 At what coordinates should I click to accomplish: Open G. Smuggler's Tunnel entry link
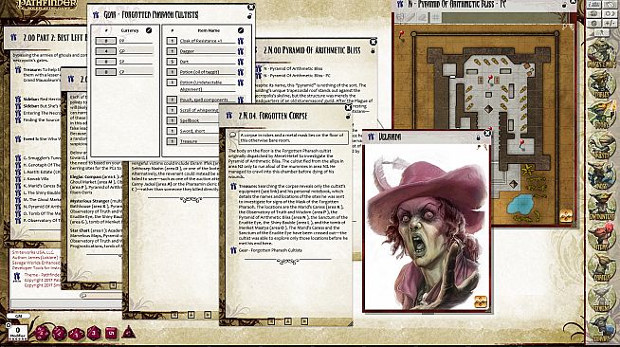coord(18,158)
